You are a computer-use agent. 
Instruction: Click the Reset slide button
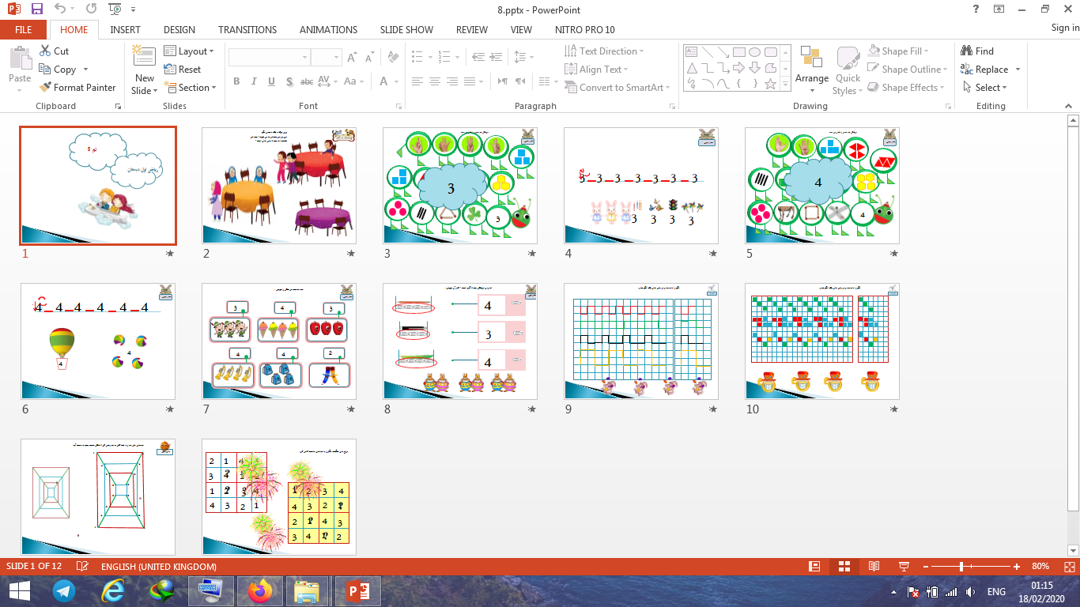tap(183, 70)
